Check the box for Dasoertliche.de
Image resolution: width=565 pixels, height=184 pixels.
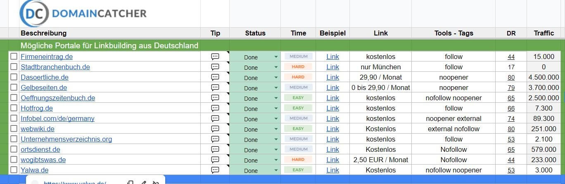pos(14,77)
